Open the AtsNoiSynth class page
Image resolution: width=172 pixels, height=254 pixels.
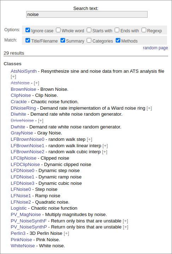pos(24,71)
